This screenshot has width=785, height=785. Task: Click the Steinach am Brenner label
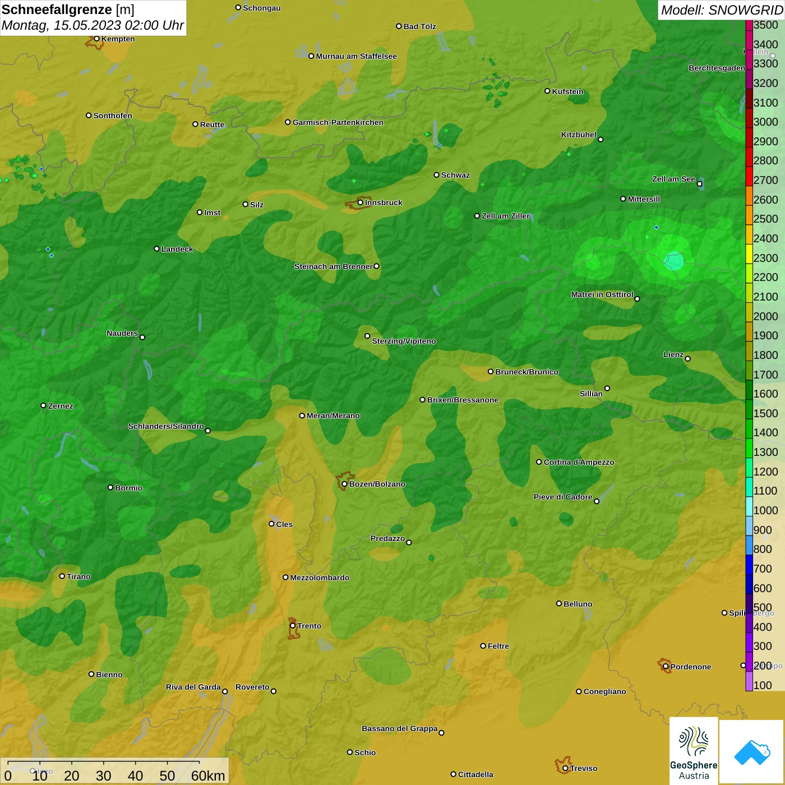333,266
